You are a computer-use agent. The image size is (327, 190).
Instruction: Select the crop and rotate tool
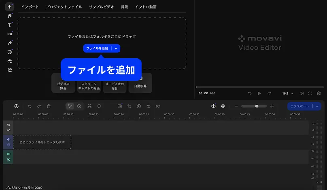[x=129, y=106]
